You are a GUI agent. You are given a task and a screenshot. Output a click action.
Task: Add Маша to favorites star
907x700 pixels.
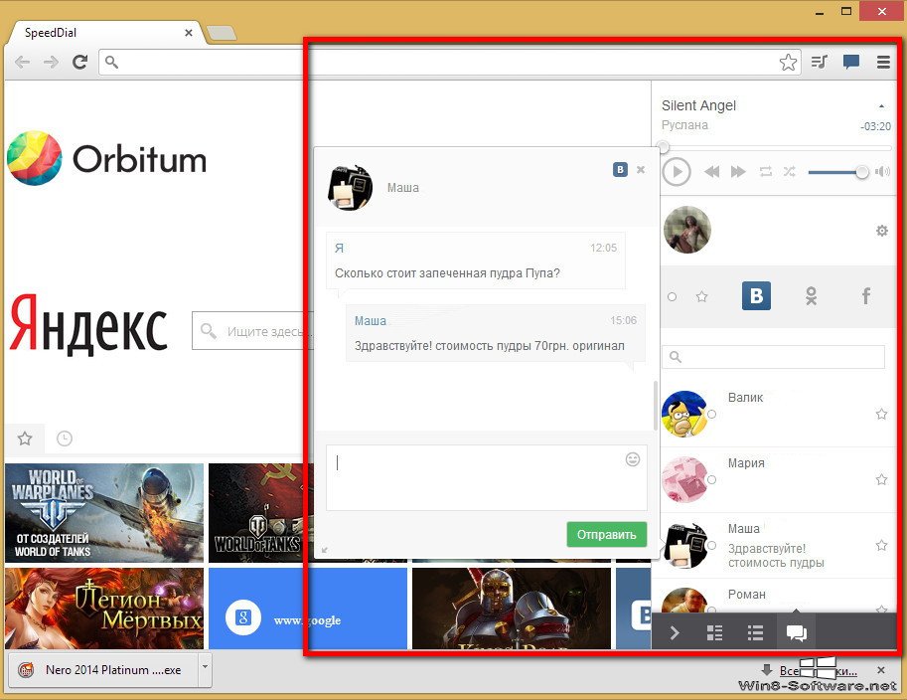(881, 546)
